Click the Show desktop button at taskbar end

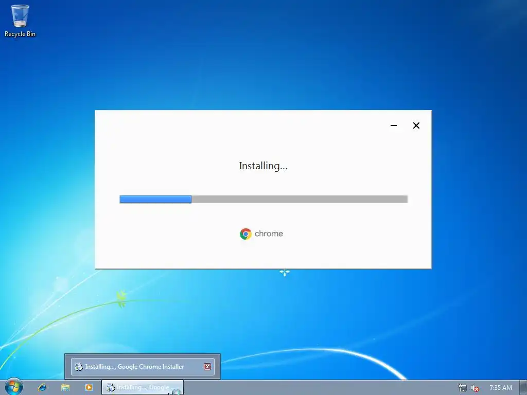(x=523, y=387)
